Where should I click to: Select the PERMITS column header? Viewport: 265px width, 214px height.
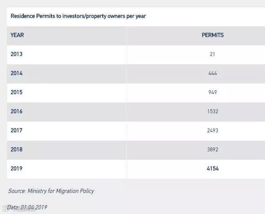(212, 35)
